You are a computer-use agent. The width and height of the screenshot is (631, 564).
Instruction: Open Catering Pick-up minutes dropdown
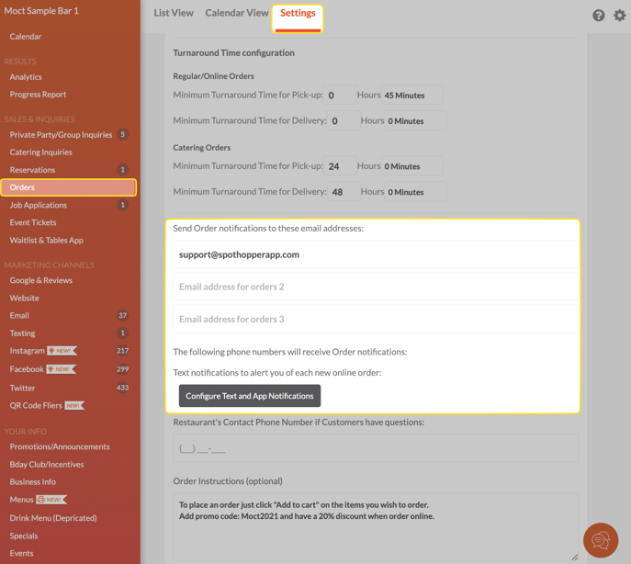pyautogui.click(x=411, y=166)
